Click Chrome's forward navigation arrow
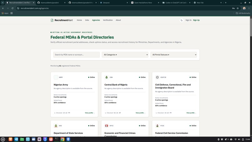Image resolution: width=252 pixels, height=142 pixels. point(8,8)
